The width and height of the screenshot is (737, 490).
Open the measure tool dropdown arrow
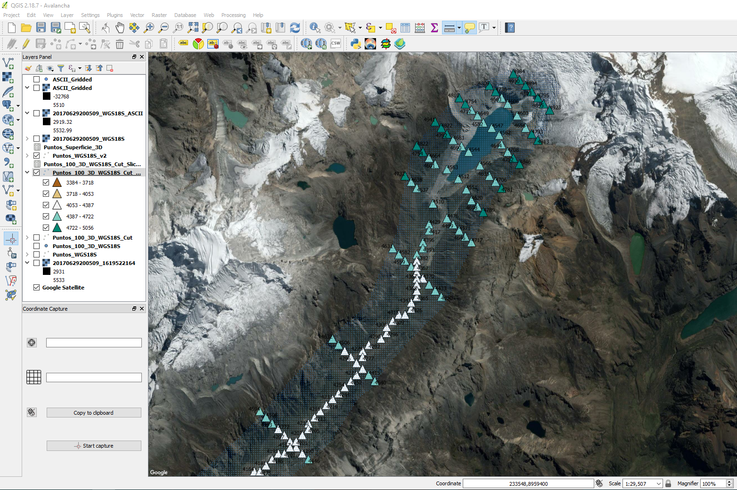coord(459,28)
